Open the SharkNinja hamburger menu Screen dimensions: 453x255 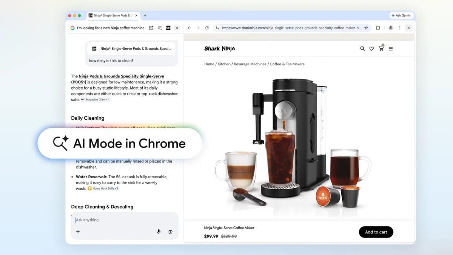(x=391, y=48)
